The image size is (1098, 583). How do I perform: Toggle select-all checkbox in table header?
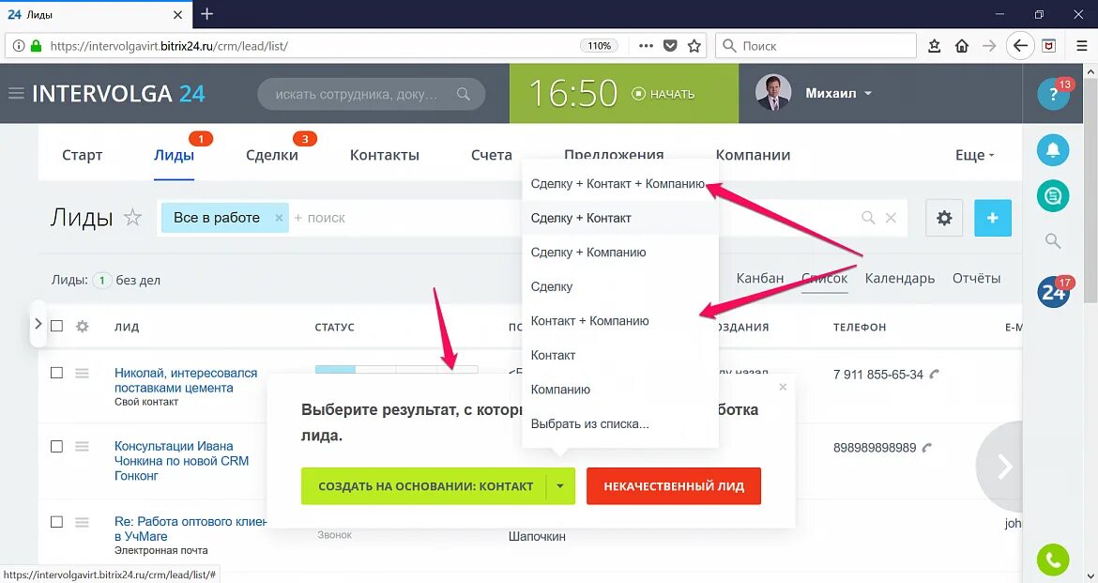pos(56,326)
